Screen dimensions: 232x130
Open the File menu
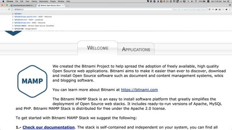coord(17,1)
